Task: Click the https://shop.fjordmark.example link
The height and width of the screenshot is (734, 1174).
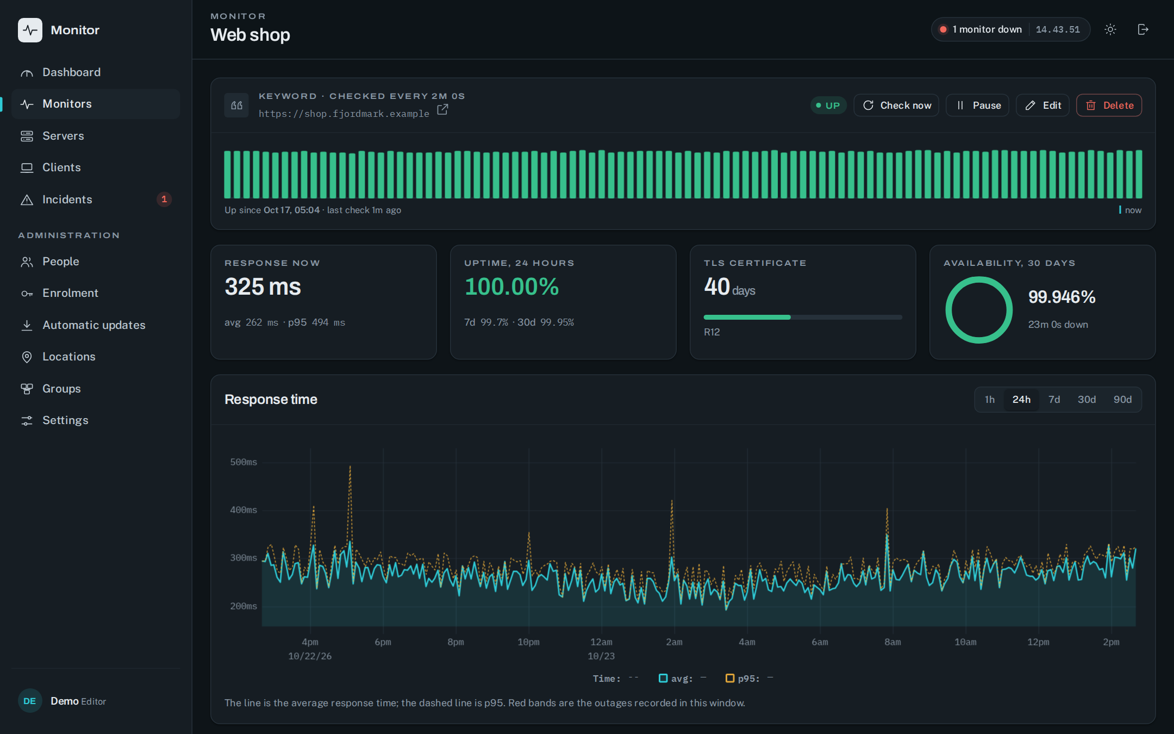Action: 344,114
